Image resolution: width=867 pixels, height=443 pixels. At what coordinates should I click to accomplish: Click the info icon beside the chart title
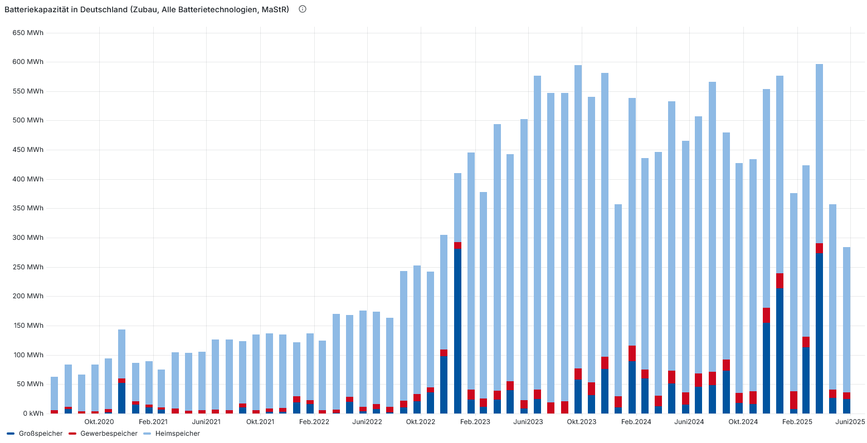(303, 9)
